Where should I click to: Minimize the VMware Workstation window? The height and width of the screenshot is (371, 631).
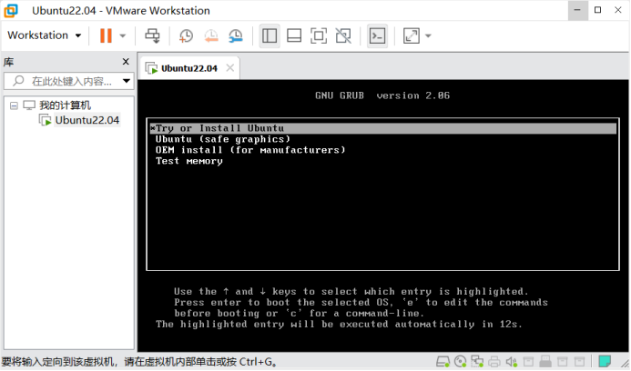click(577, 10)
